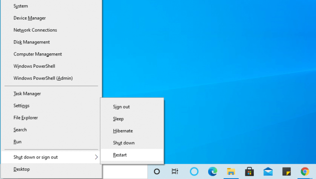Click the search circle icon beside search box
The height and width of the screenshot is (179, 316).
(157, 172)
